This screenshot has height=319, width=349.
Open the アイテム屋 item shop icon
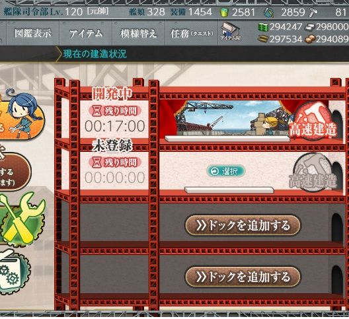[231, 31]
